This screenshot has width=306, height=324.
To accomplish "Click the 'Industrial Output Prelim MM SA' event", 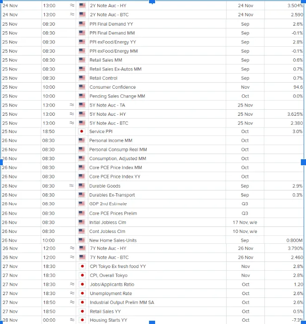I will pyautogui.click(x=122, y=303).
